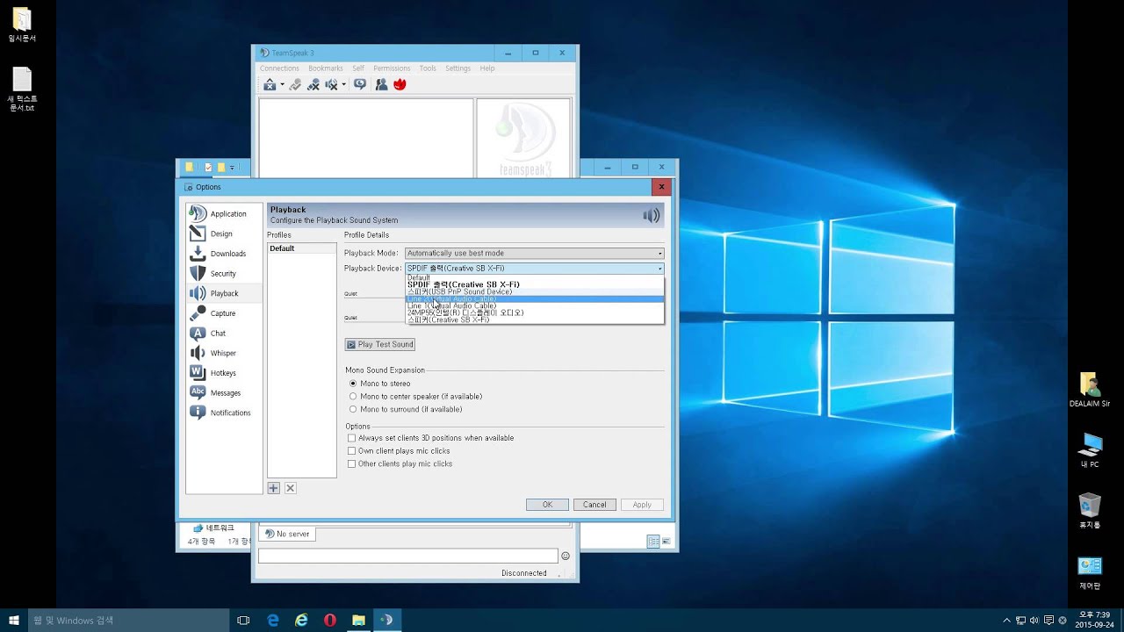Click the red flame toolbar icon
Viewport: 1124px width, 632px height.
point(400,84)
